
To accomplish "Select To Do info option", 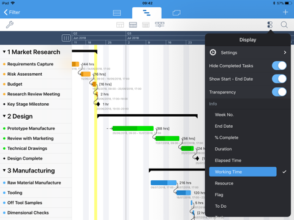I will [x=221, y=206].
